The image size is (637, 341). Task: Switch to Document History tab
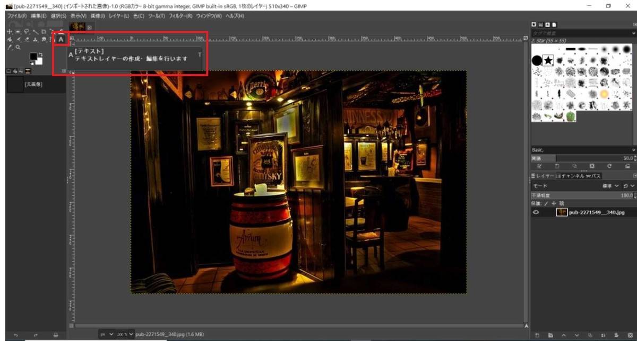point(554,24)
